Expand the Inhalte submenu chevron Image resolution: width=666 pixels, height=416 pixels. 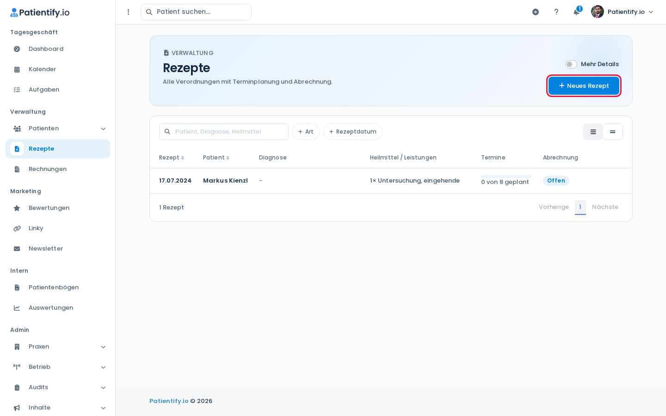click(x=103, y=408)
